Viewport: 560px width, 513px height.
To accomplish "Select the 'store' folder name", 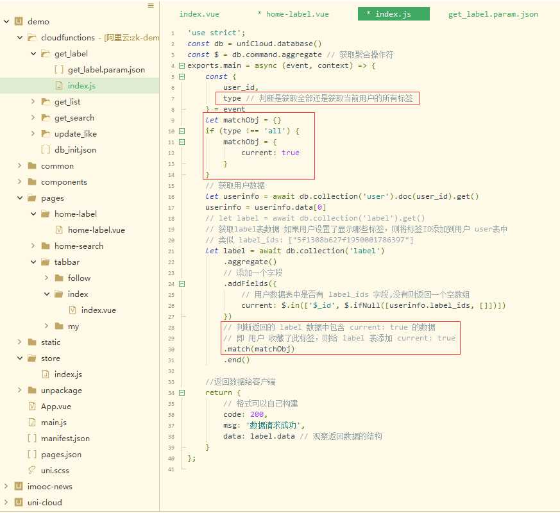I will coord(51,358).
